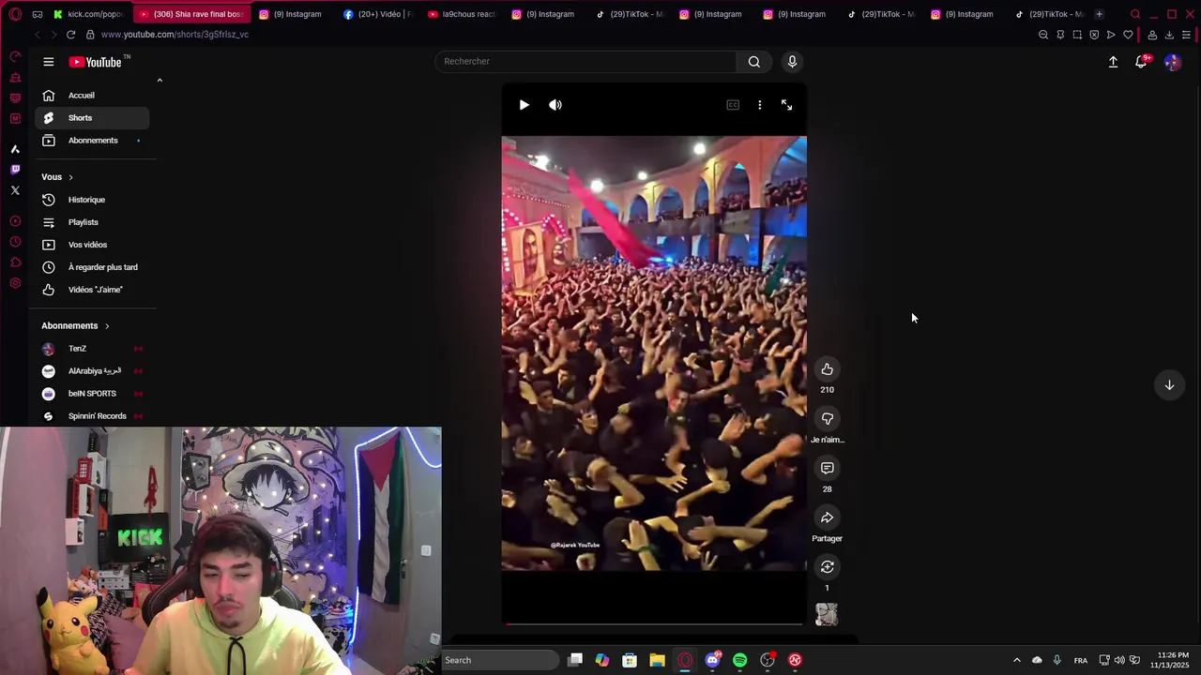Mute the Short's volume speaker icon

pos(555,105)
